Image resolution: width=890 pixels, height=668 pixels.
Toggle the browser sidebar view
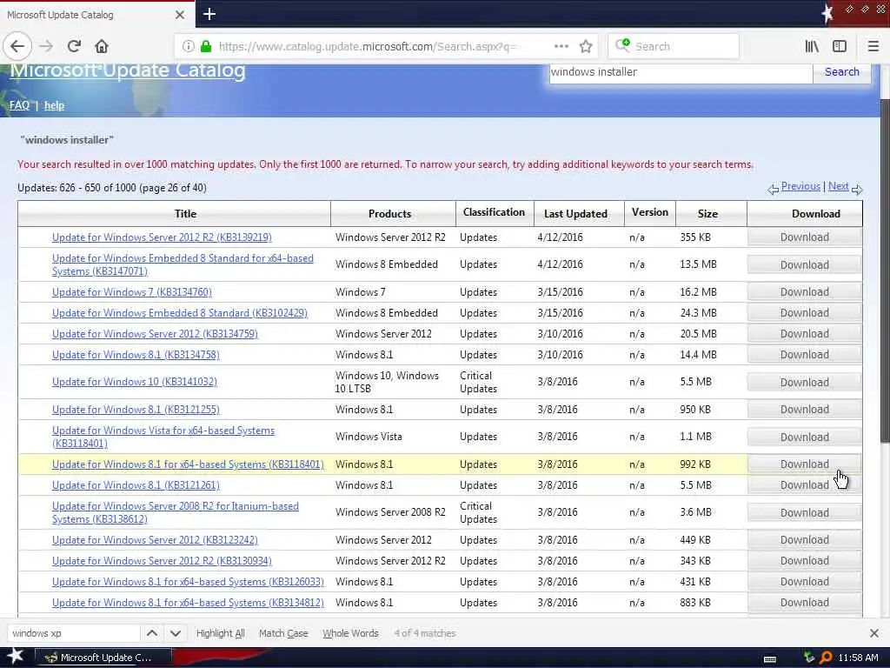pyautogui.click(x=839, y=46)
